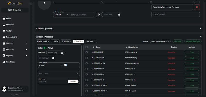Image resolution: width=206 pixels, height=97 pixels.
Task: Open the Reservations calendar icon
Action: click(4, 37)
